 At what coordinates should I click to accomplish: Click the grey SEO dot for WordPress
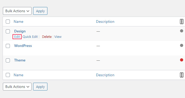tap(182, 45)
